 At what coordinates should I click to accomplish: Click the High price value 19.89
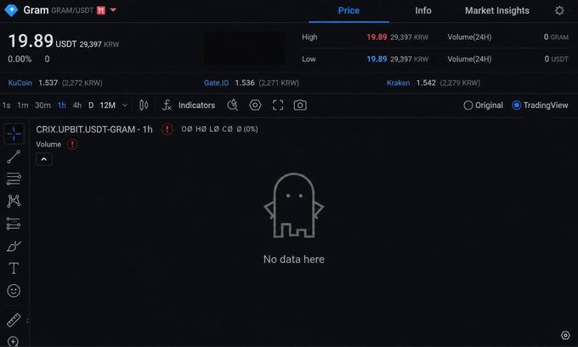click(x=377, y=37)
